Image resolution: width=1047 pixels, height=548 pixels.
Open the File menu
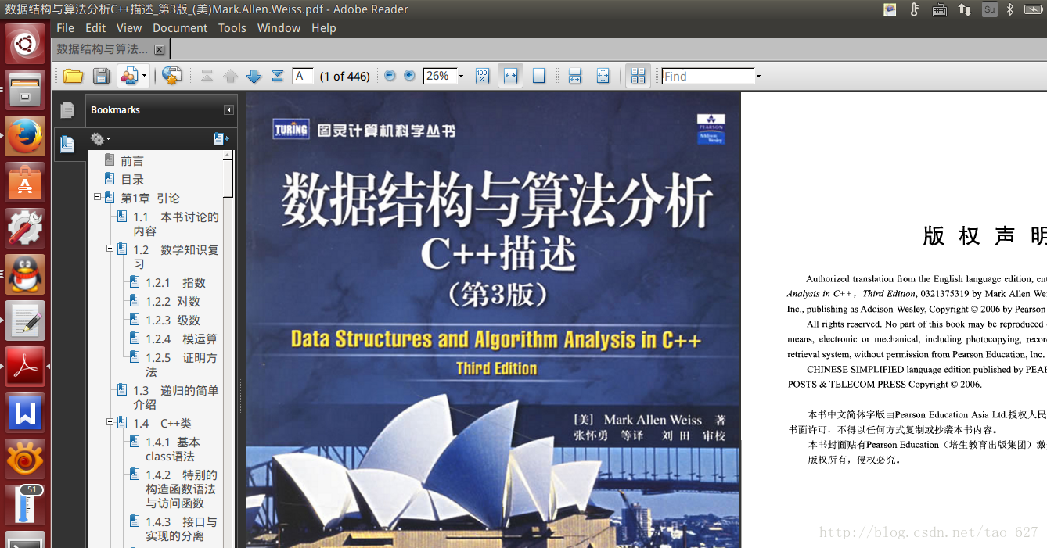[x=66, y=27]
